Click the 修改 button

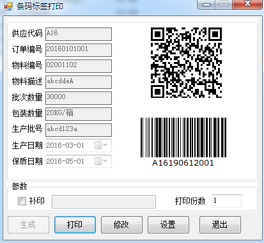pos(121,224)
